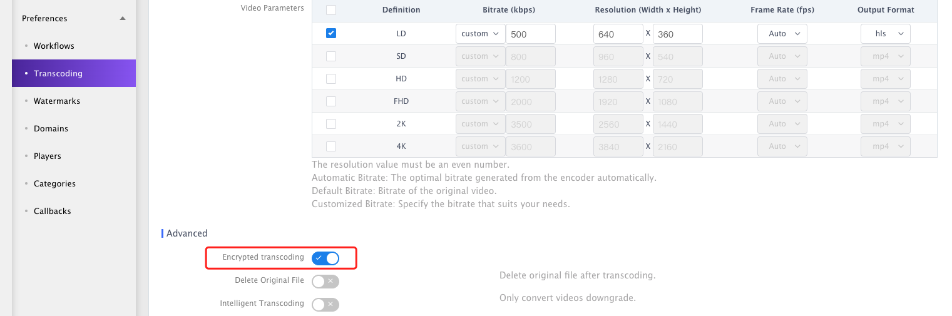Open the LD bitrate mode dropdown
This screenshot has width=952, height=316.
coord(480,34)
